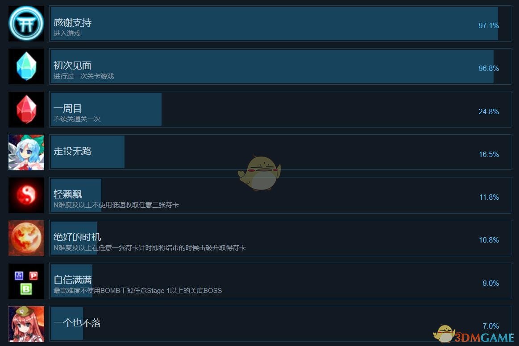Click the P and B item blocks icon
Viewport: 519px width, 346px height.
26,281
